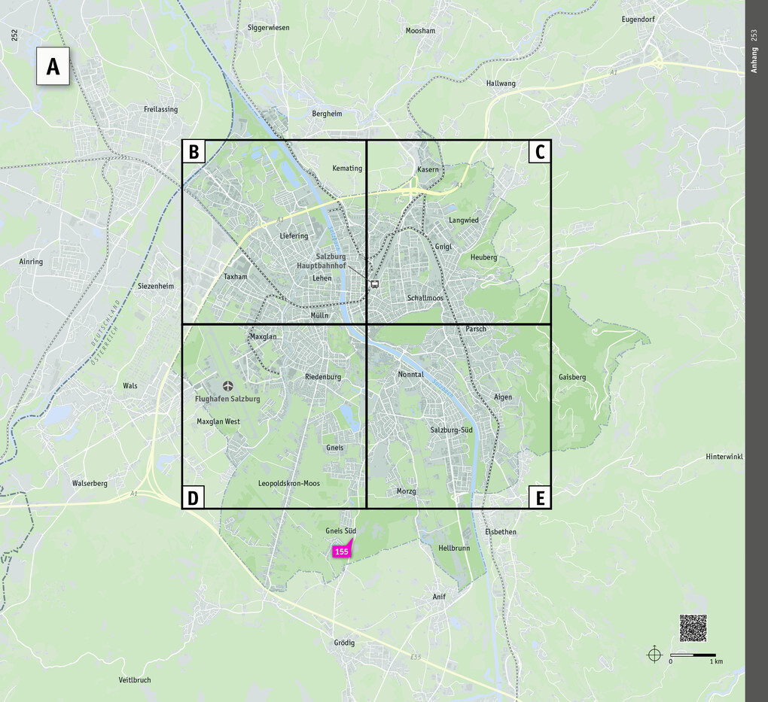Viewport: 768px width, 702px height.
Task: Click the Nonntal label
Action: [x=410, y=375]
